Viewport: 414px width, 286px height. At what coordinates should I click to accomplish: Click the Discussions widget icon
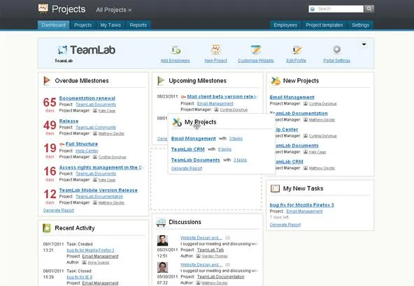(161, 222)
